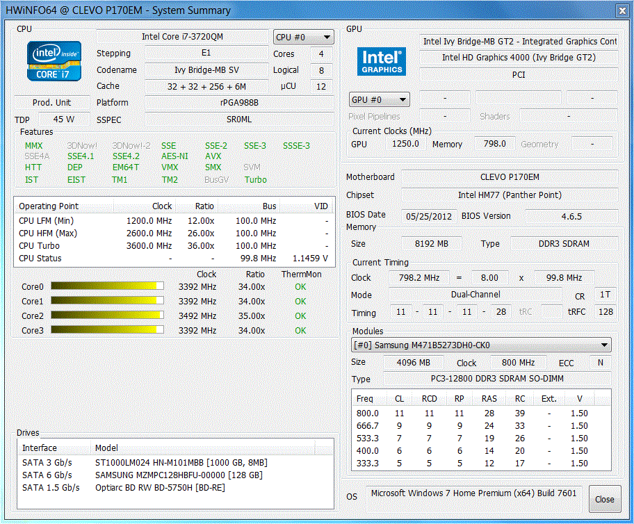Viewport: 634px width, 524px height.
Task: Click the Core3 usage bar
Action: [x=107, y=330]
